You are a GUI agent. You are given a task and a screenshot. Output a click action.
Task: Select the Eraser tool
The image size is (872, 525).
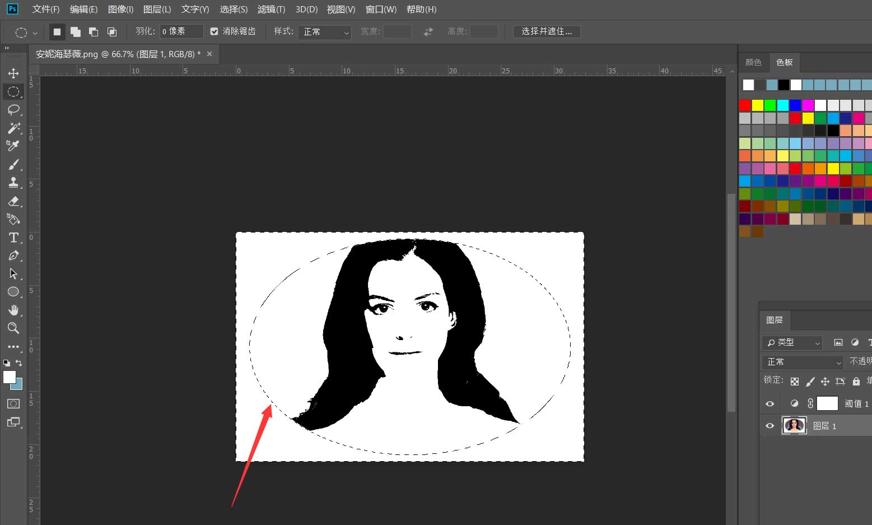point(13,201)
